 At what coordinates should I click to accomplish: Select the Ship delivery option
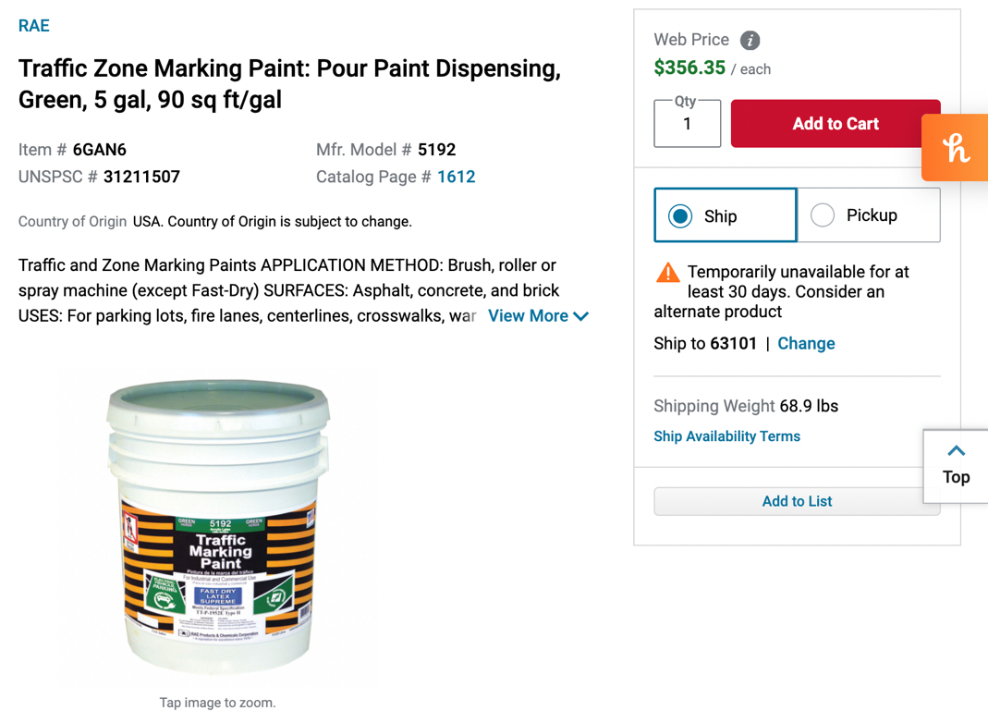(681, 215)
